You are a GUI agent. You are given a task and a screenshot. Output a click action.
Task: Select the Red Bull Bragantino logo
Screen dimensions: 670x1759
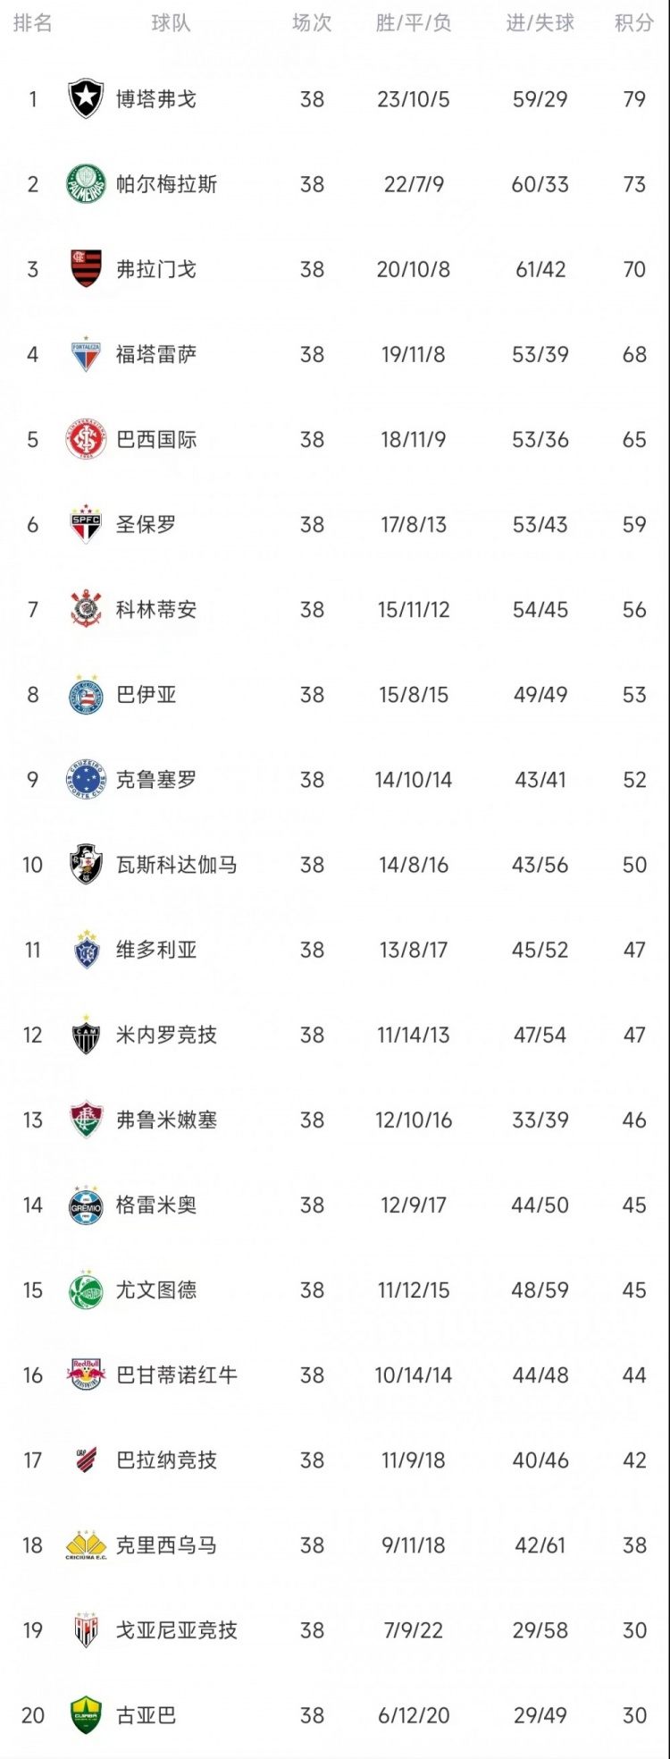(86, 1374)
